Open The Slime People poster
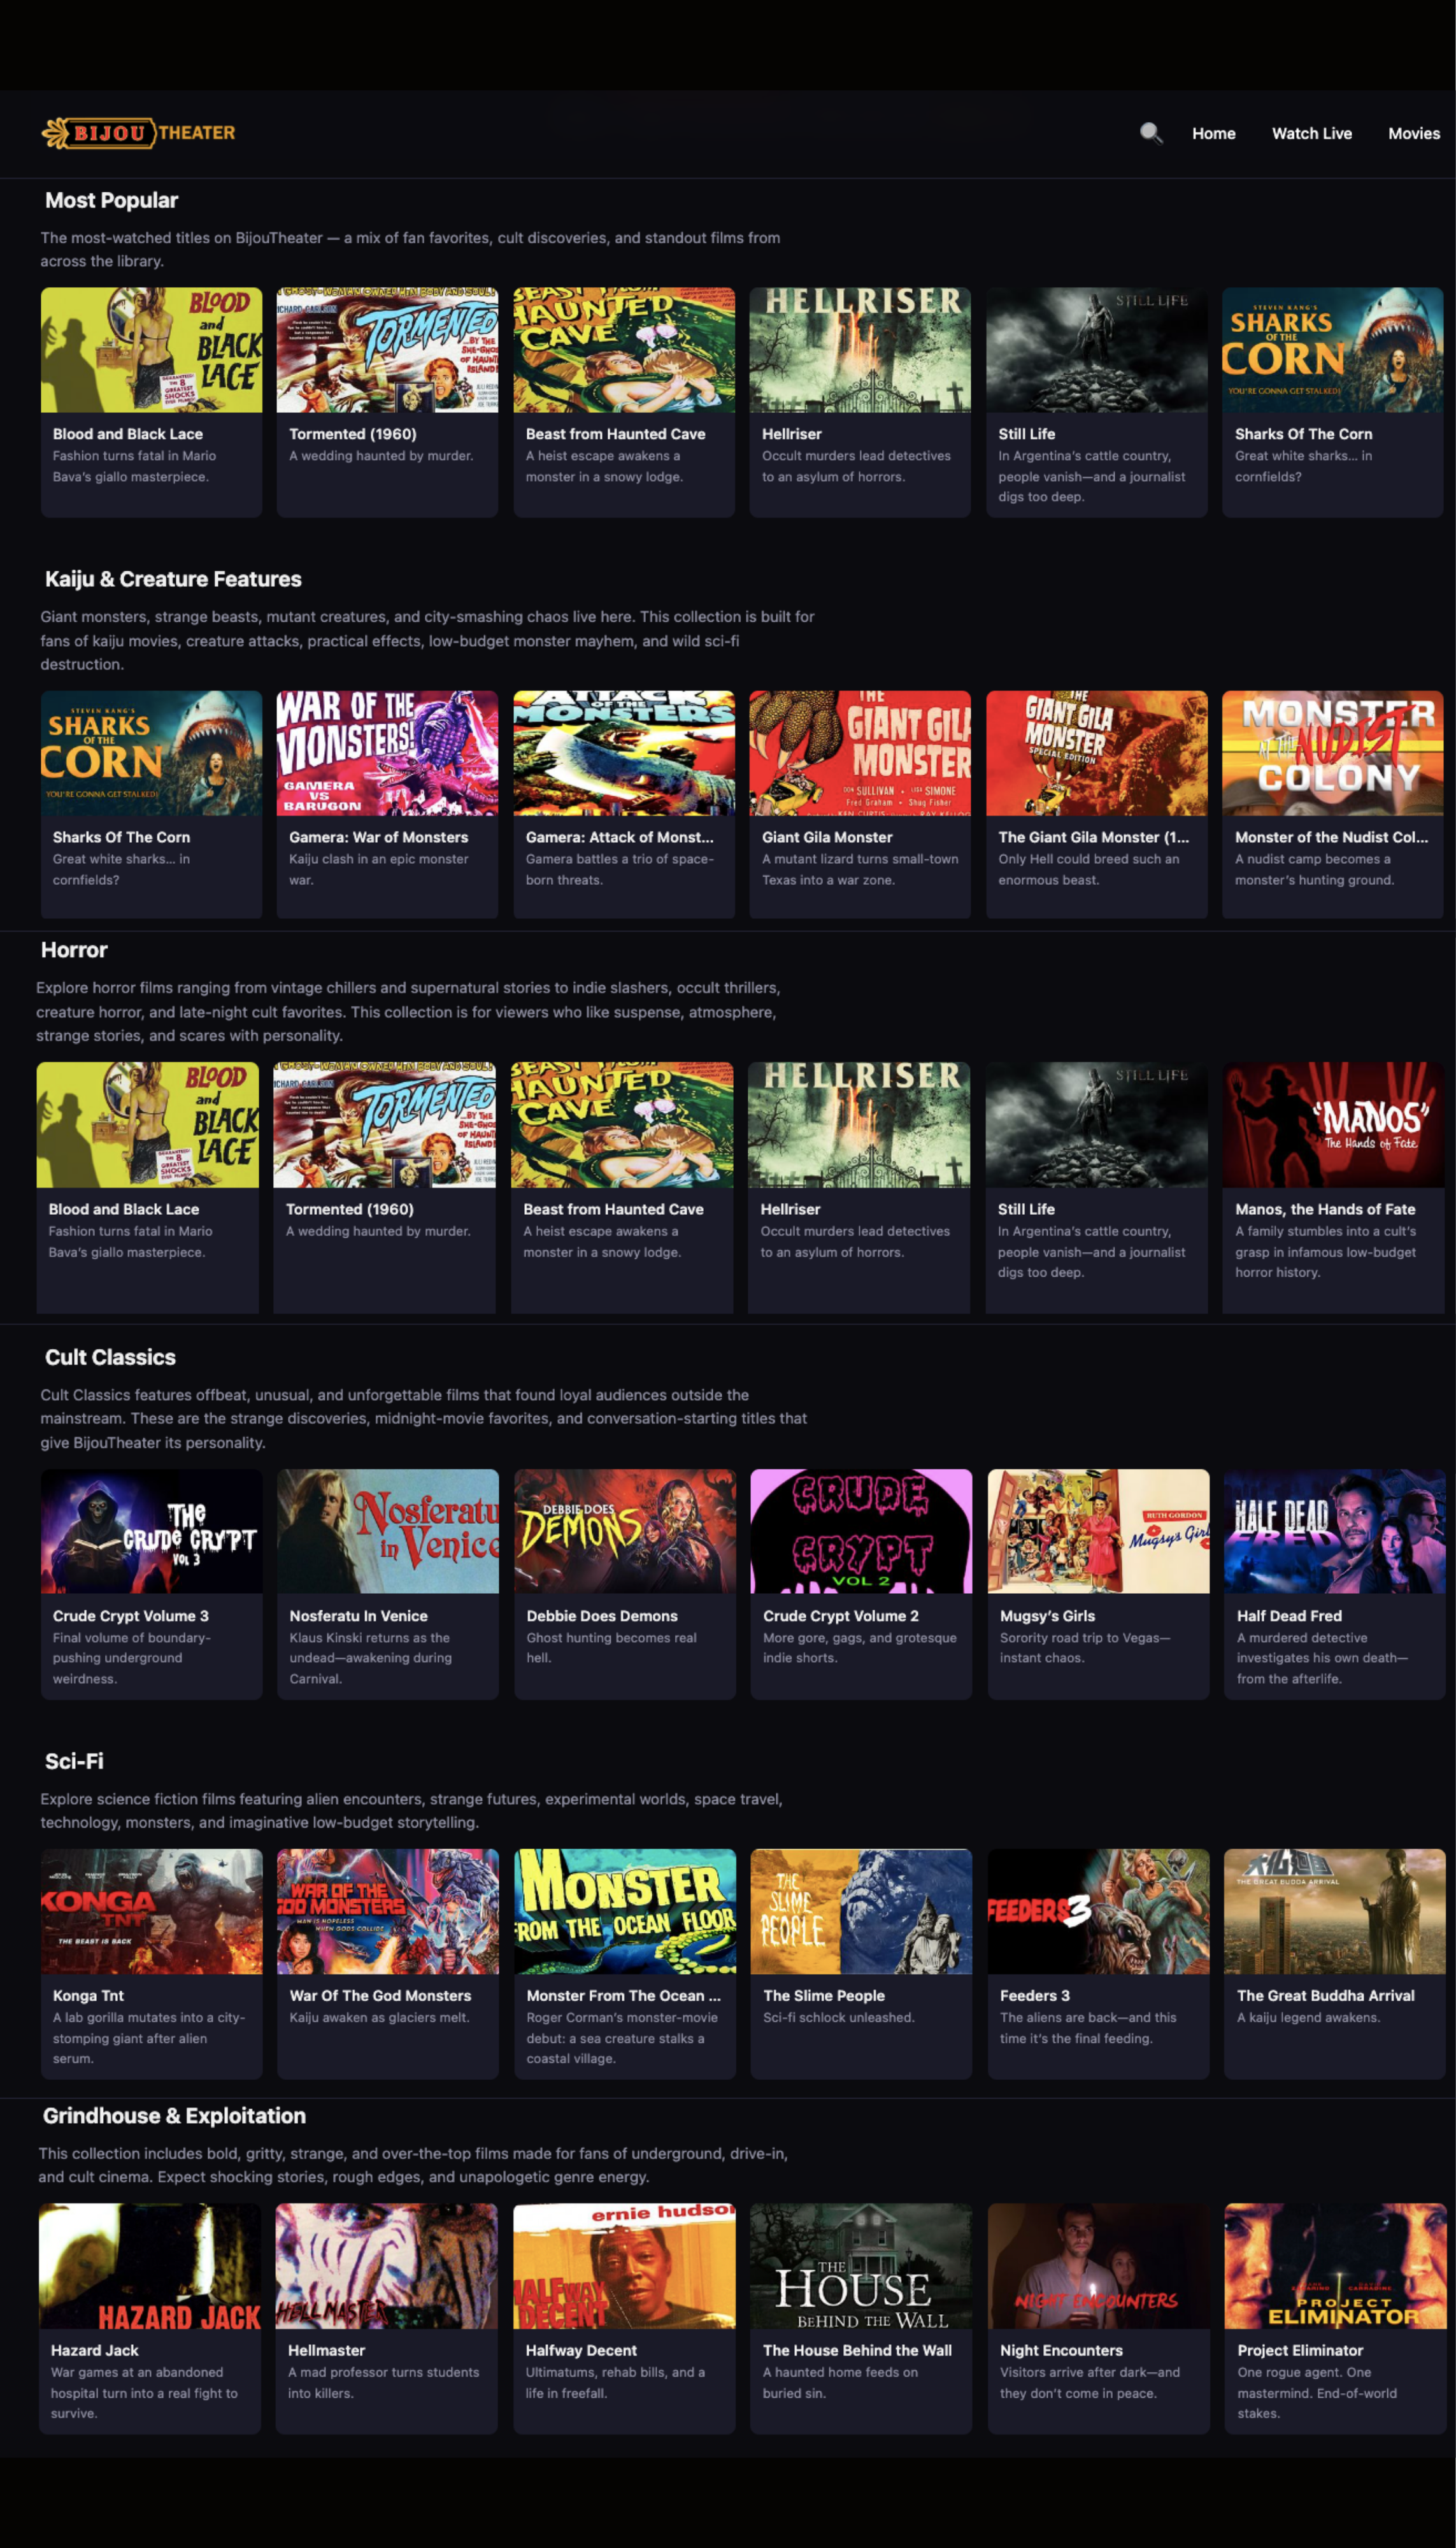Image resolution: width=1456 pixels, height=2548 pixels. click(x=861, y=1911)
